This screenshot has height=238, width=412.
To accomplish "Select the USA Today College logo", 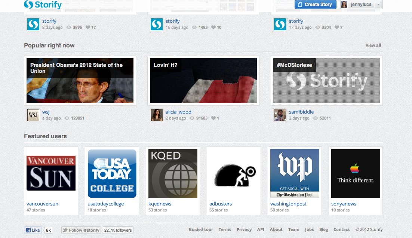I will pyautogui.click(x=112, y=173).
